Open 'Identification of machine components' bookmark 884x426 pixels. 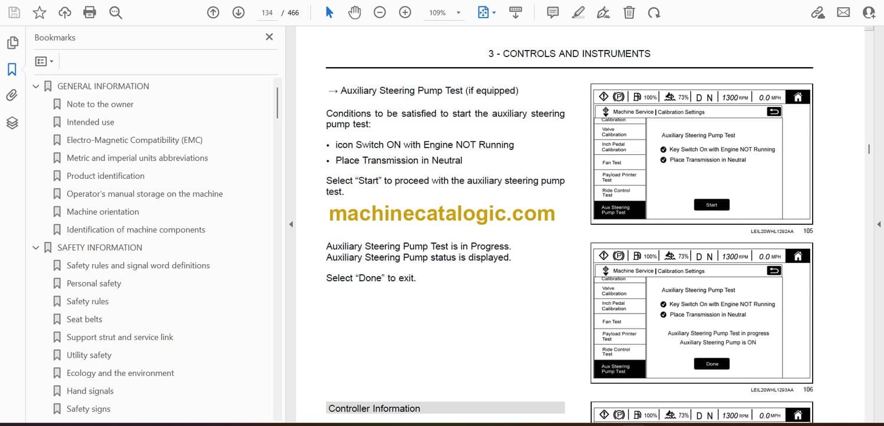136,230
